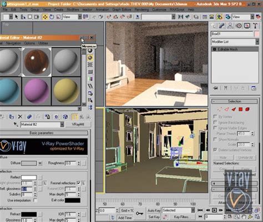This screenshot has height=222, width=263.
Task: Switch to the Utilities hammer panel tab
Action: 255,26
